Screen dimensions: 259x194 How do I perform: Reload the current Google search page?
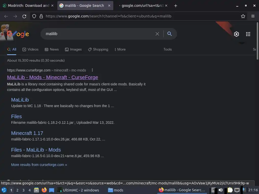[24, 16]
